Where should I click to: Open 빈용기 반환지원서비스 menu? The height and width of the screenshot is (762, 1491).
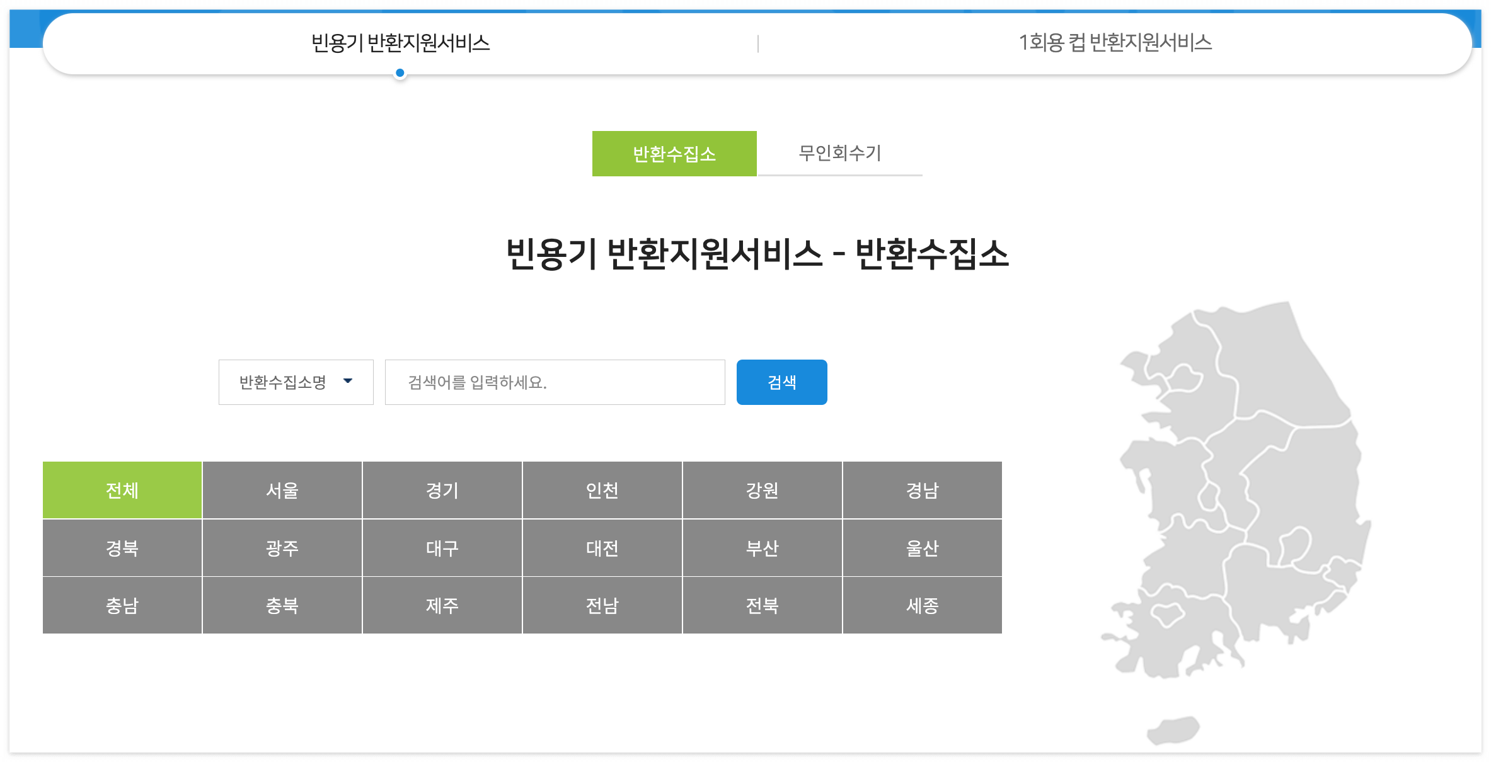coord(400,43)
